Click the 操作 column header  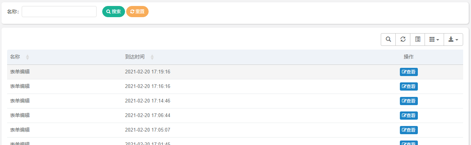pyautogui.click(x=408, y=57)
